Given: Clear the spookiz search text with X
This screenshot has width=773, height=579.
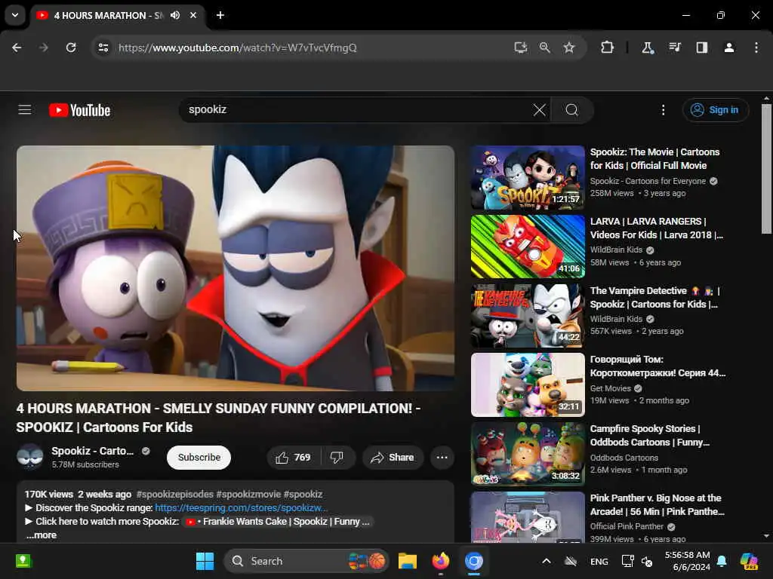Looking at the screenshot, I should [x=539, y=110].
